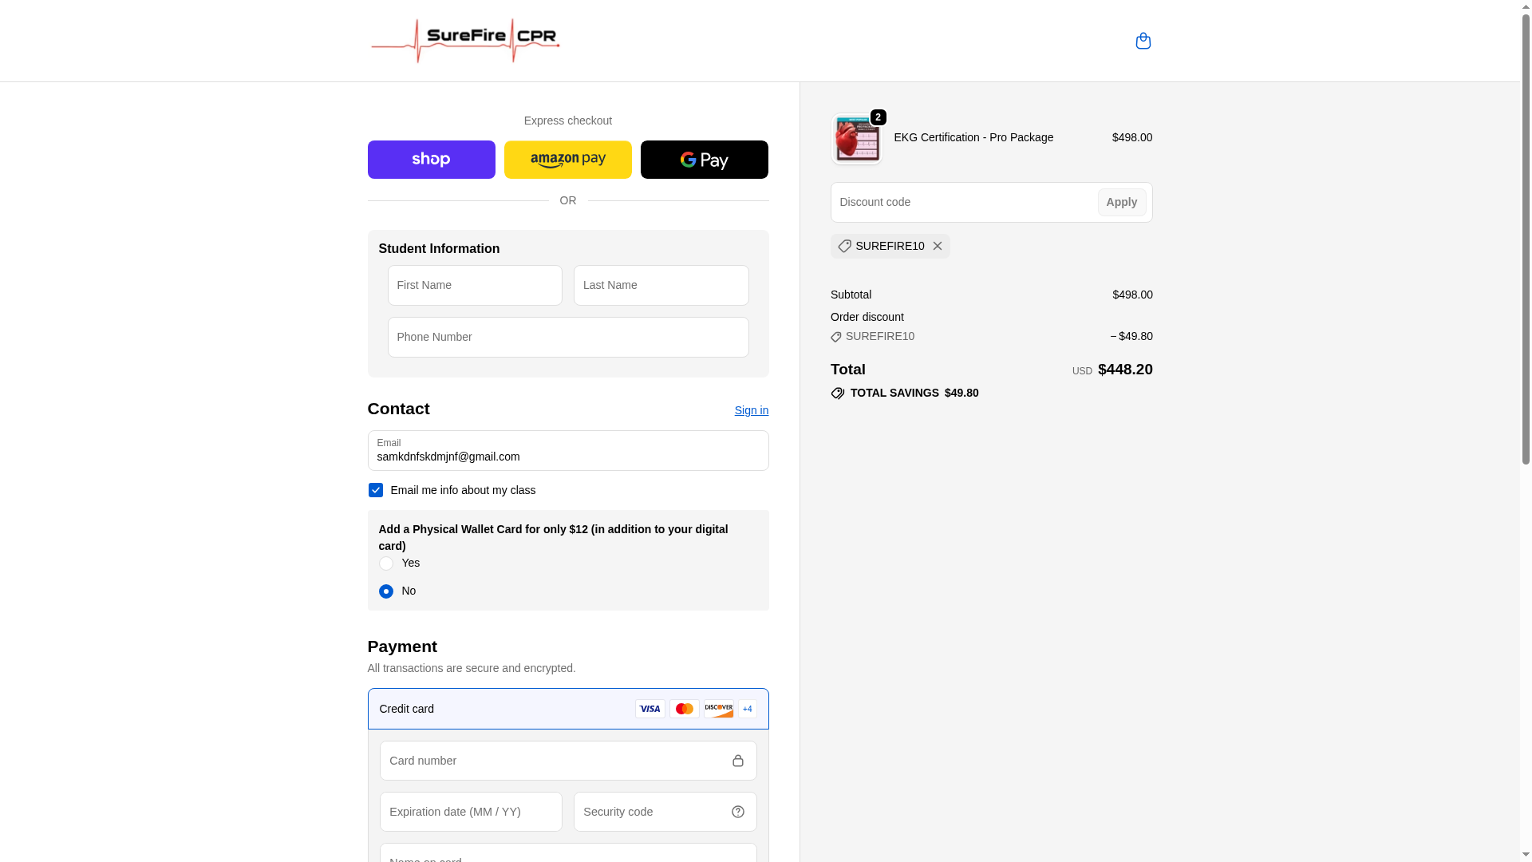Click the quantity badge showing 2
This screenshot has width=1532, height=862.
878,117
